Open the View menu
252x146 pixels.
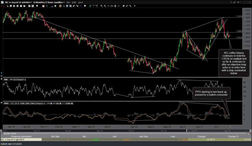pyautogui.click(x=81, y=2)
